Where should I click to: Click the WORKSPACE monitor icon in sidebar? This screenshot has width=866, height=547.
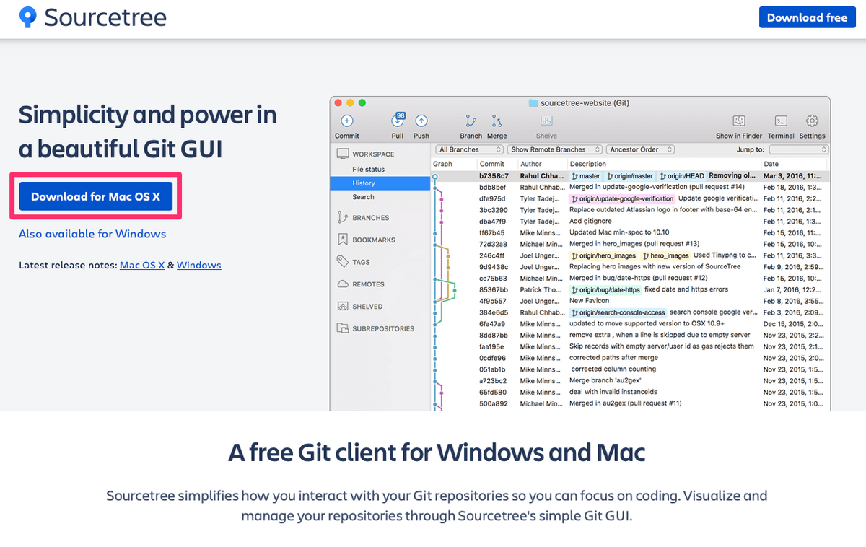pos(342,154)
